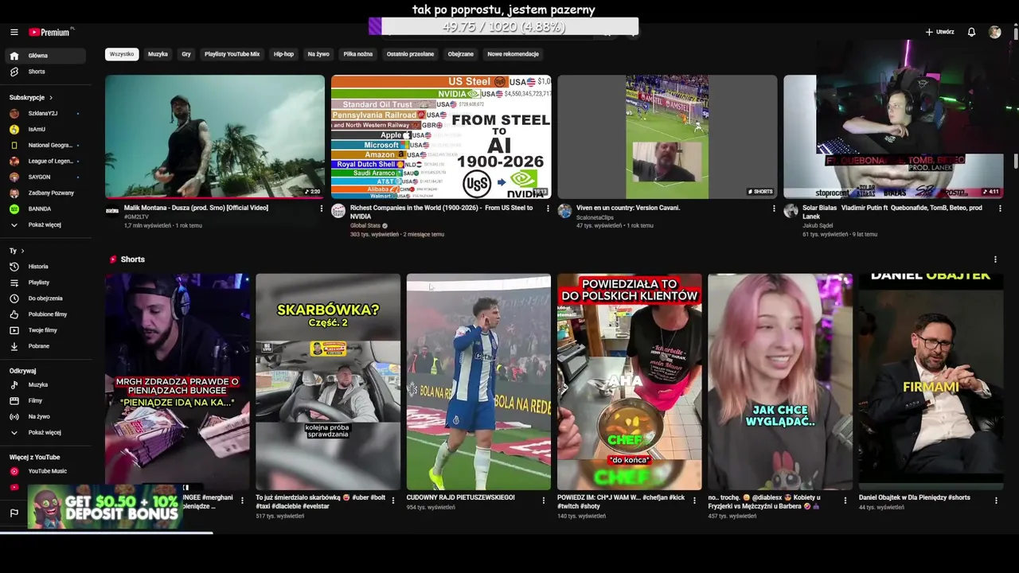The width and height of the screenshot is (1019, 573).
Task: Select the Wszystko filter chip
Action: tap(122, 54)
